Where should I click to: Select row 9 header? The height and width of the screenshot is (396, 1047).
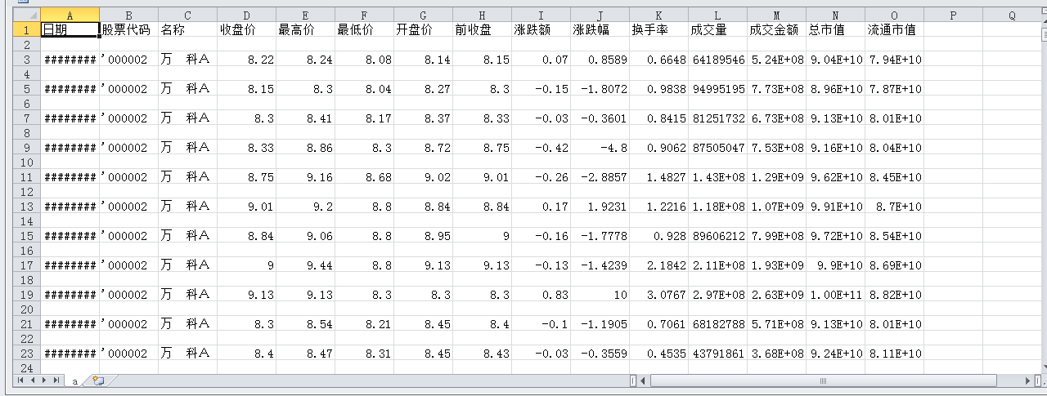point(28,148)
